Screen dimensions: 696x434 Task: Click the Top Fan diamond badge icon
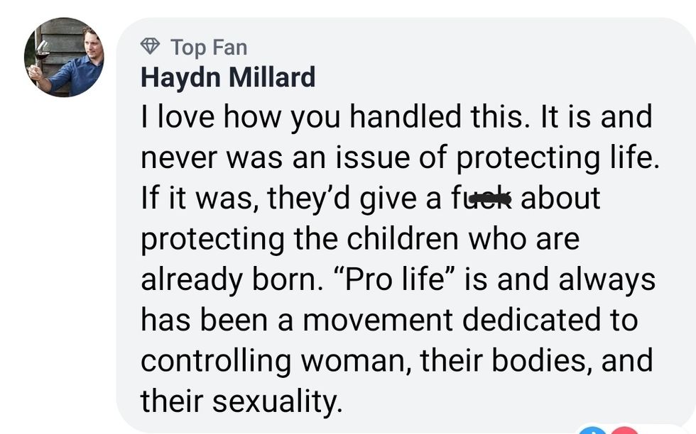coord(151,47)
